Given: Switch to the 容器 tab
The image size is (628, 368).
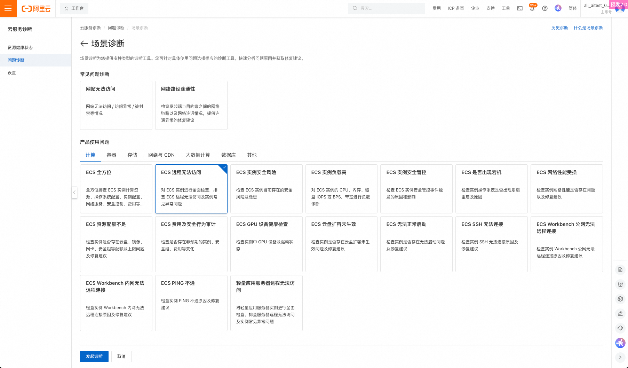Looking at the screenshot, I should coord(111,155).
